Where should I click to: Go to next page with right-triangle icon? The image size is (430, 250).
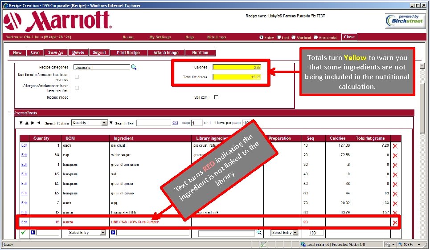(x=33, y=123)
